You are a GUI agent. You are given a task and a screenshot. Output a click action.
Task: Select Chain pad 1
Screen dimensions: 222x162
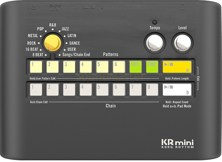(36, 90)
